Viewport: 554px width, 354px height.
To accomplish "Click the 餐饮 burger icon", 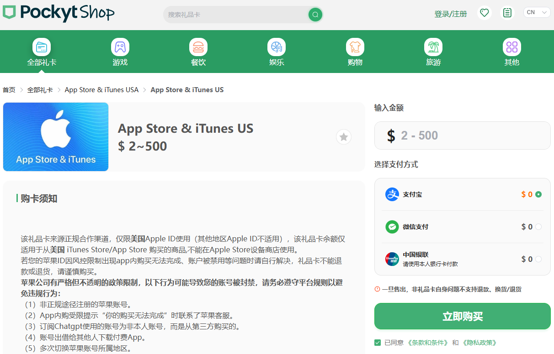I will point(198,47).
